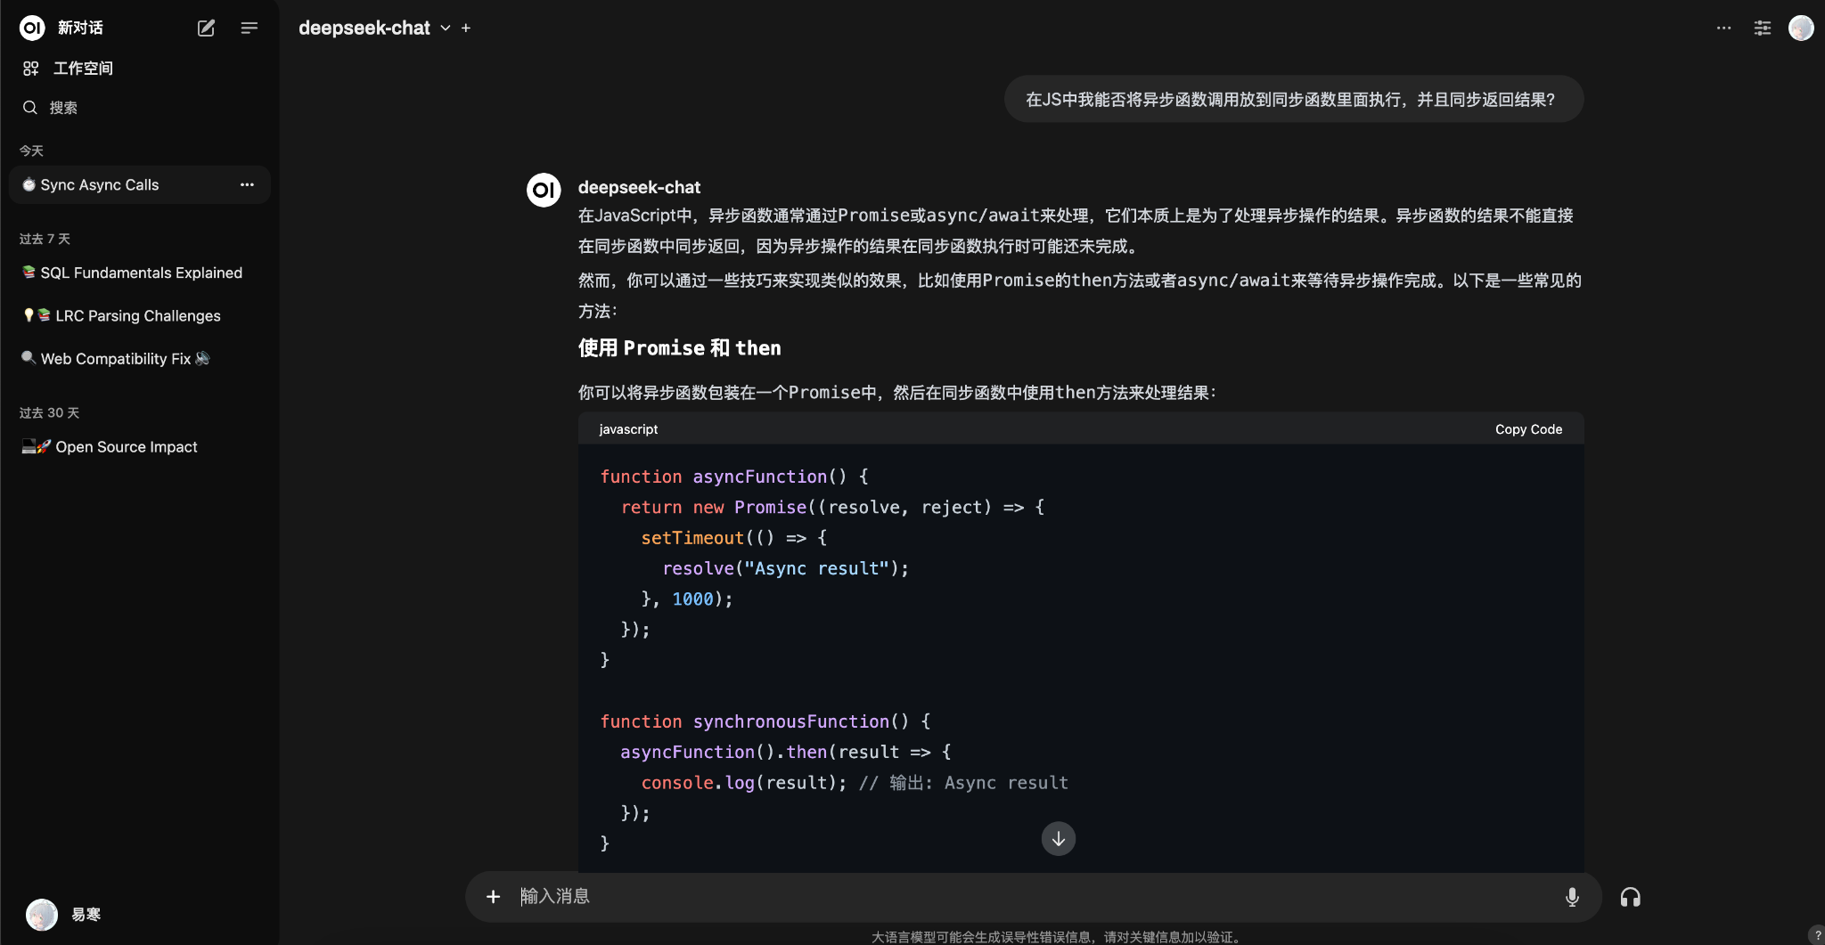This screenshot has width=1825, height=945.
Task: Start voice mode with the headphone icon
Action: (1631, 897)
